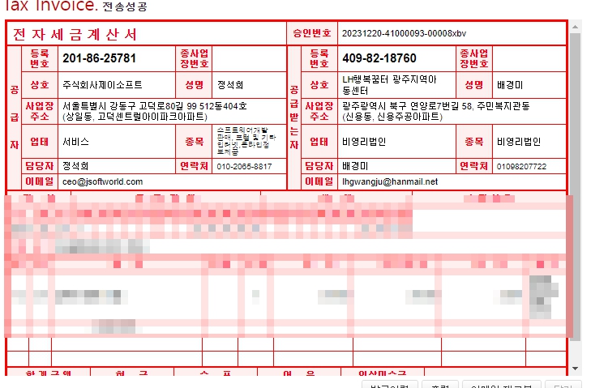Click supplier 종사업장번호 label
This screenshot has width=591, height=388.
[194, 58]
